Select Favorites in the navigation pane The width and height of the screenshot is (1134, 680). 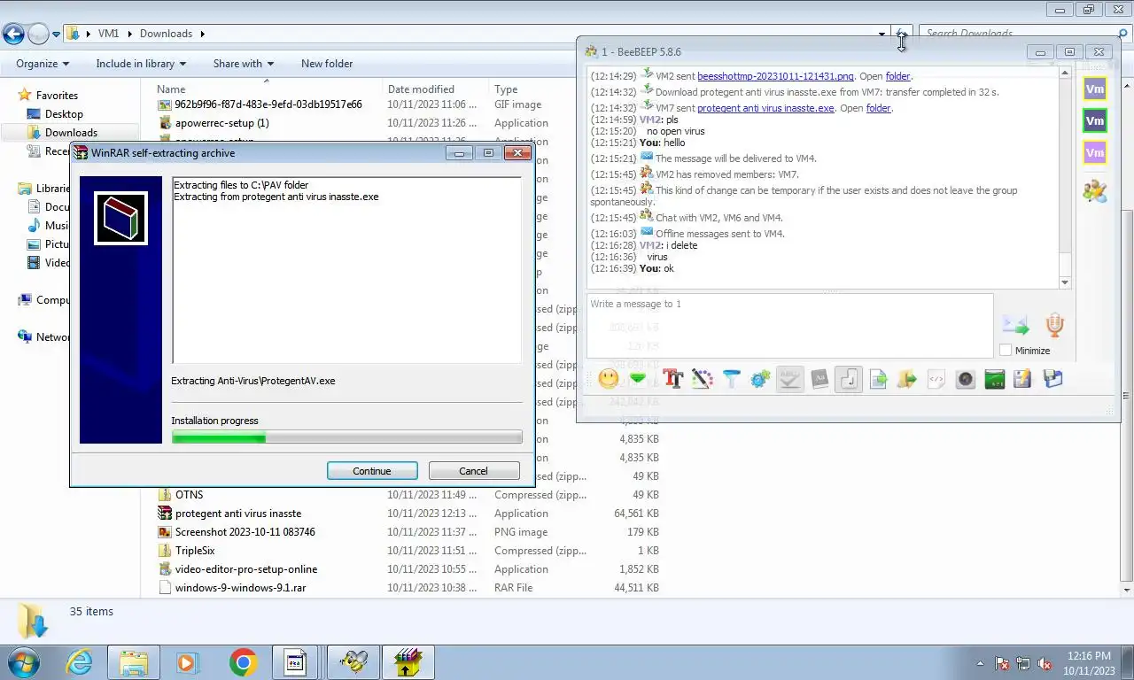tap(57, 96)
